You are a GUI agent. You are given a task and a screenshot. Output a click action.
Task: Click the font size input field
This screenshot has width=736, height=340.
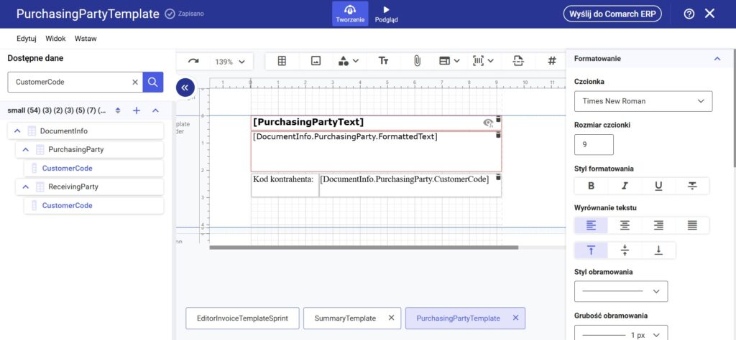click(594, 144)
